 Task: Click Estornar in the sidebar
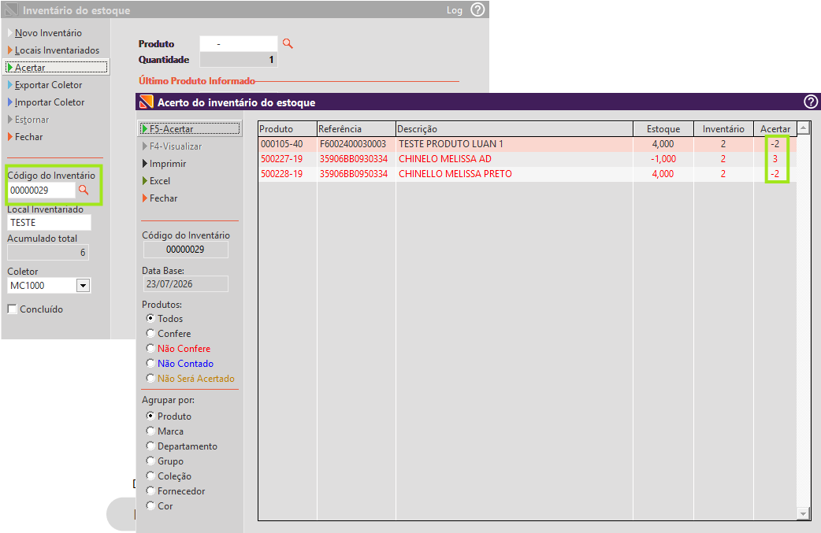[32, 119]
